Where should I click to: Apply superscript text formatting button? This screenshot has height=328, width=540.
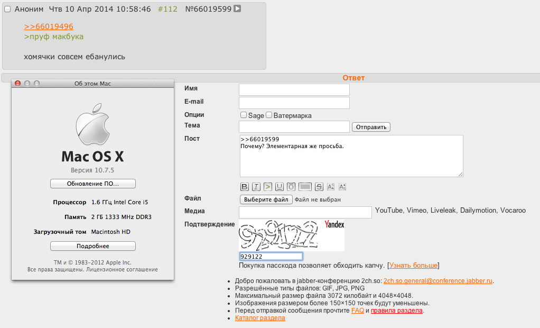click(x=331, y=187)
